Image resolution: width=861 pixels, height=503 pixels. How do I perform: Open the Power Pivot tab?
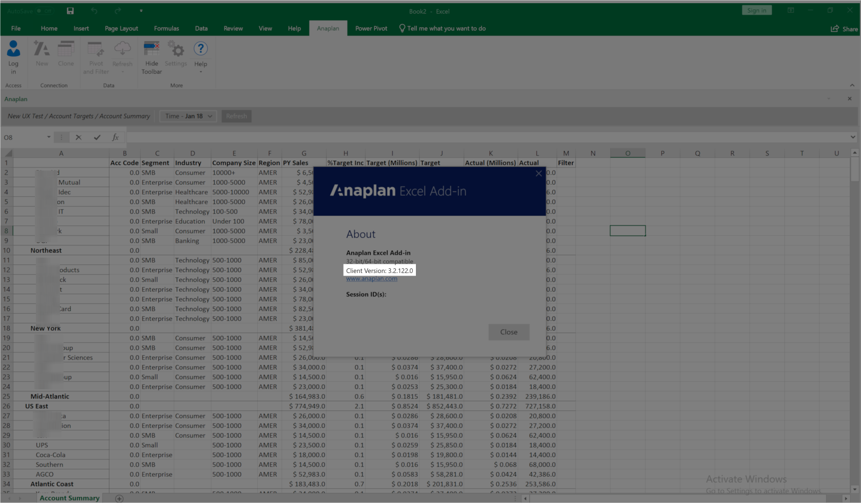[x=371, y=29]
